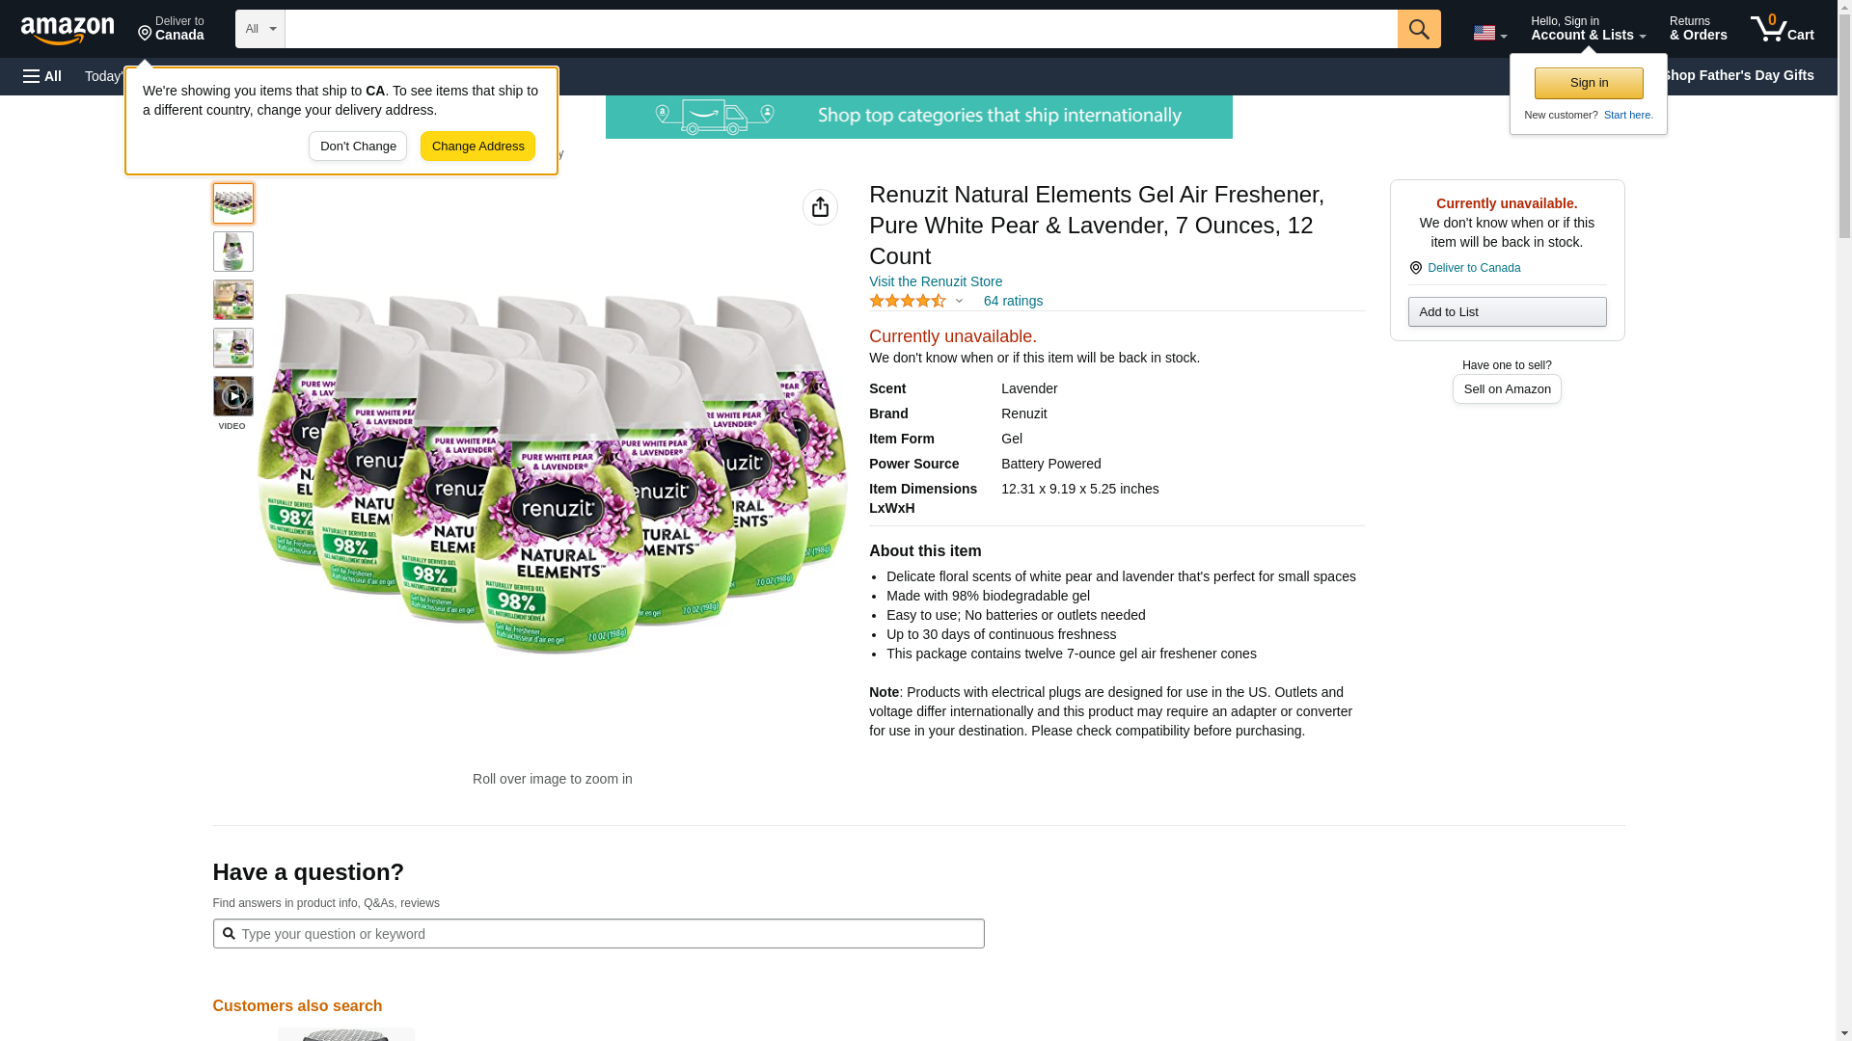Click the Deliver to Canada location icon
Viewport: 1852px width, 1041px height.
coord(1415,268)
